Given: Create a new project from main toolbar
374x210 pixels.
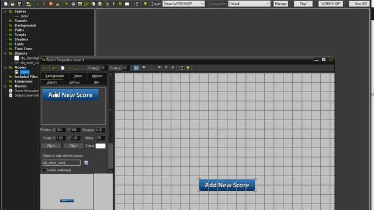Looking at the screenshot, I should 6,4.
